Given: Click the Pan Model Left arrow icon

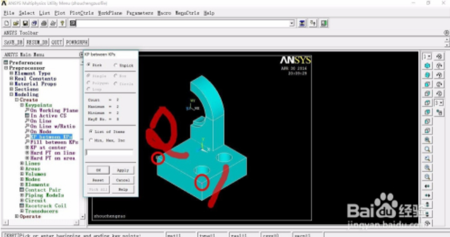Looking at the screenshot, I should (427, 186).
